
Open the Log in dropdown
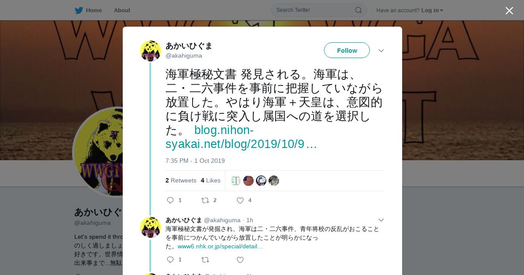point(432,10)
